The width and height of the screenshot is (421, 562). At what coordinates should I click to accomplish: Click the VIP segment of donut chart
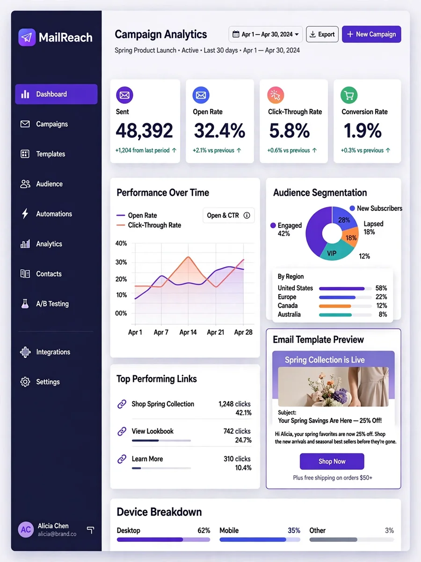point(333,252)
